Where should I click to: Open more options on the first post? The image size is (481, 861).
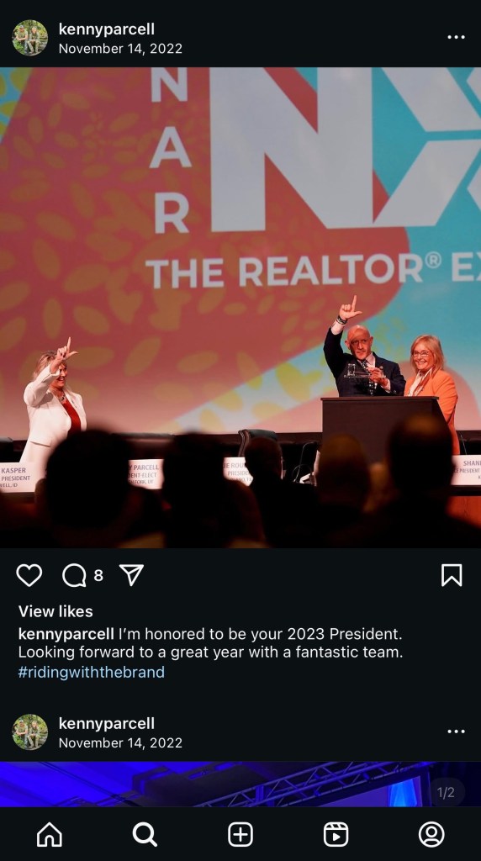click(x=456, y=37)
